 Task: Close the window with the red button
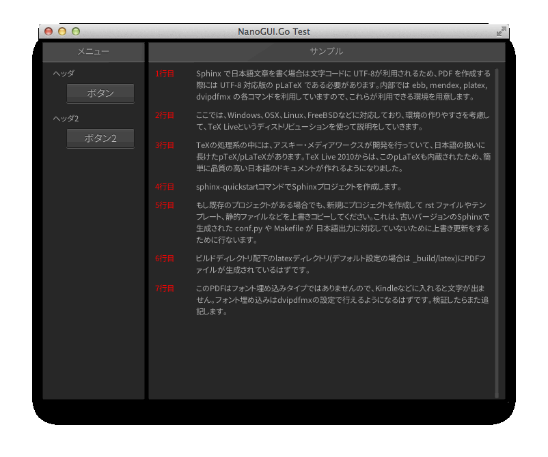(x=49, y=31)
